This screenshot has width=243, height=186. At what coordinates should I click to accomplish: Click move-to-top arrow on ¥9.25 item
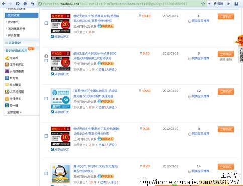tap(46, 56)
